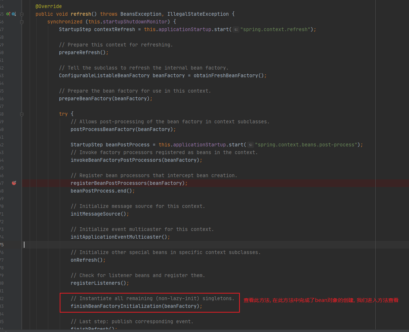Click comment "Prepare the bean factory for use"
Screen dimensions: 409x332
tap(135, 91)
